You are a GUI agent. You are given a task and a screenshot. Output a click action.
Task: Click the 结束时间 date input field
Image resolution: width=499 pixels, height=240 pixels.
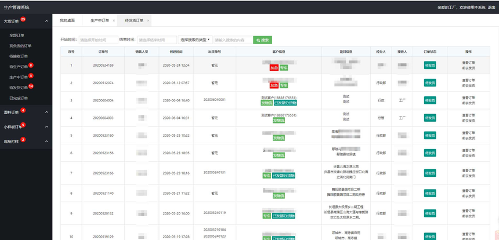click(x=157, y=40)
